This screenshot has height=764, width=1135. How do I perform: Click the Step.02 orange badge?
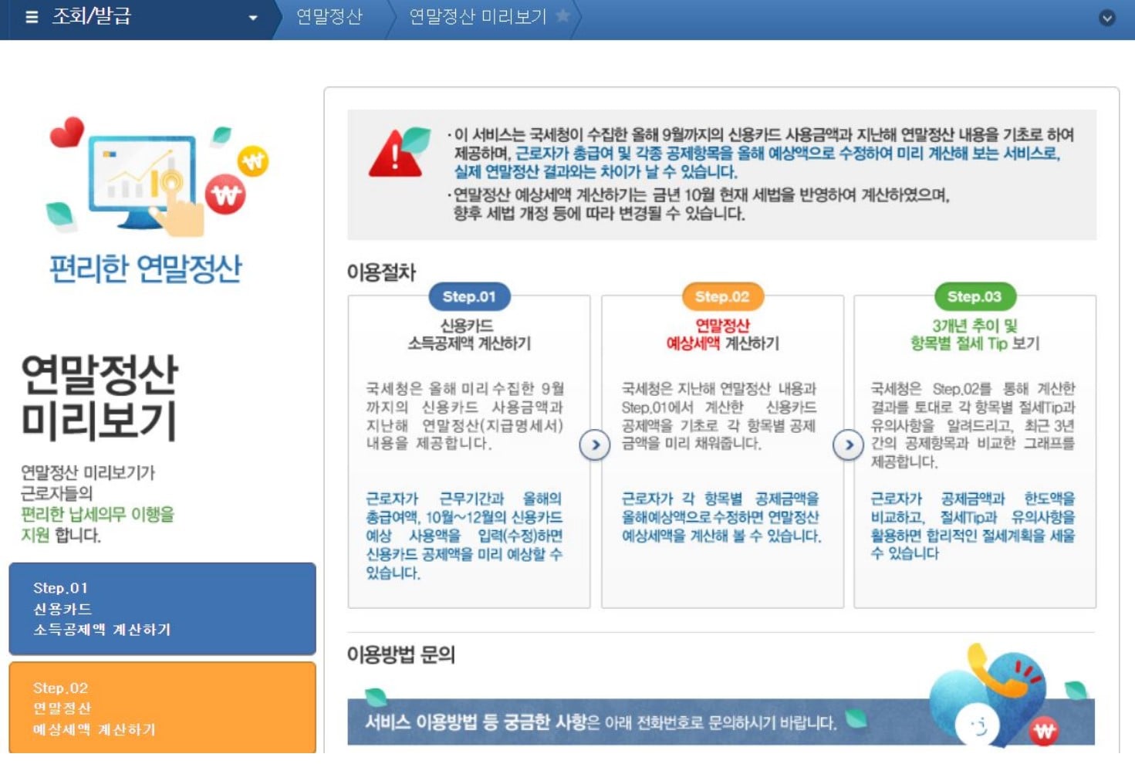(x=723, y=296)
